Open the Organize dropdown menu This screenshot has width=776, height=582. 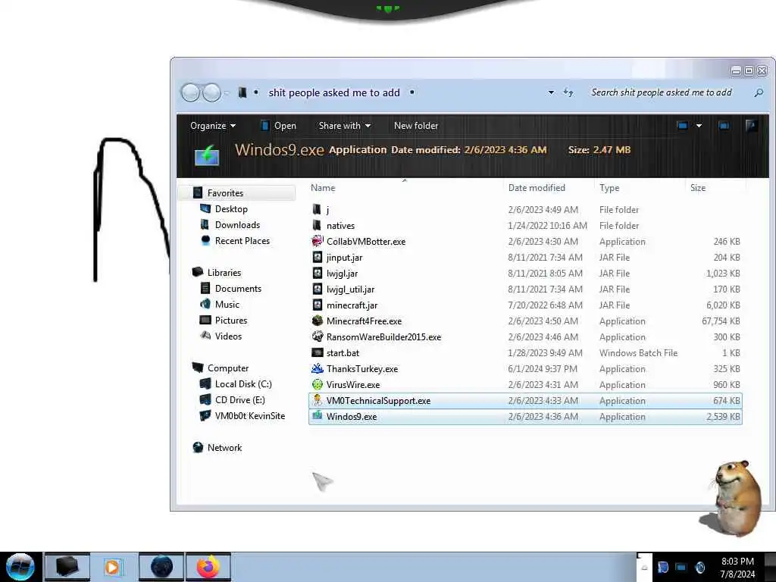point(213,126)
